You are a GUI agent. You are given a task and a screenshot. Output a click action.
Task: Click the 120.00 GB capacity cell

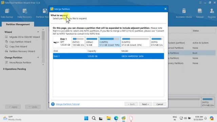(x=93, y=56)
